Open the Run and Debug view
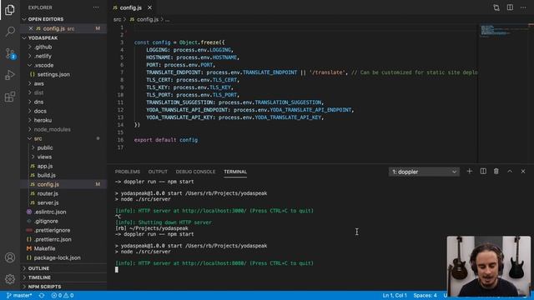 [x=10, y=75]
